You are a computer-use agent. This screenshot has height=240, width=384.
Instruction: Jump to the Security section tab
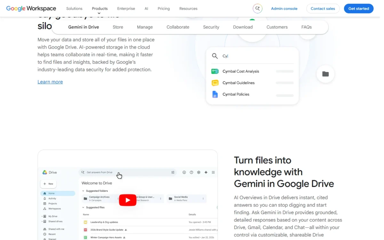[211, 27]
